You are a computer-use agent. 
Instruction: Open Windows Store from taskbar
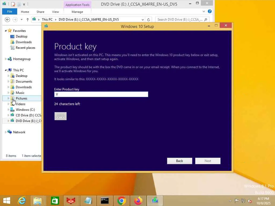click(55, 201)
